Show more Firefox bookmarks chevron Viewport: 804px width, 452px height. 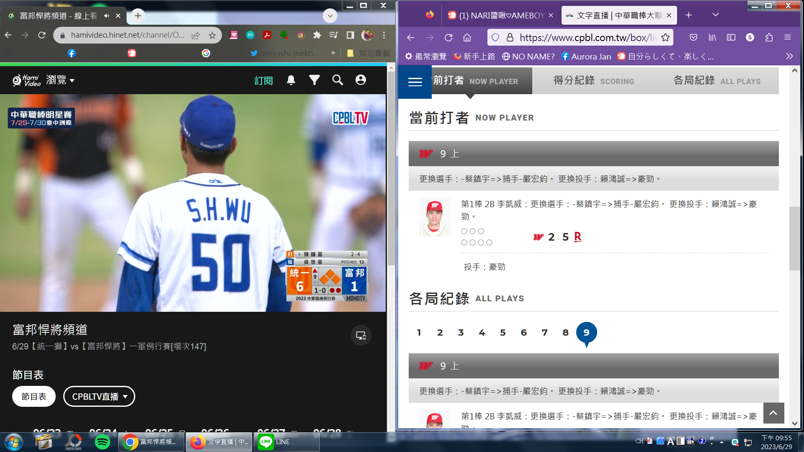pos(789,56)
